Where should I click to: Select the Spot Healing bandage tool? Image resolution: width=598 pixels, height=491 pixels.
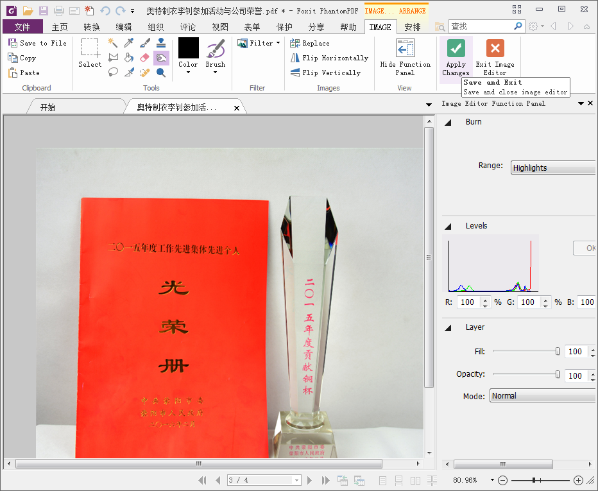(145, 73)
